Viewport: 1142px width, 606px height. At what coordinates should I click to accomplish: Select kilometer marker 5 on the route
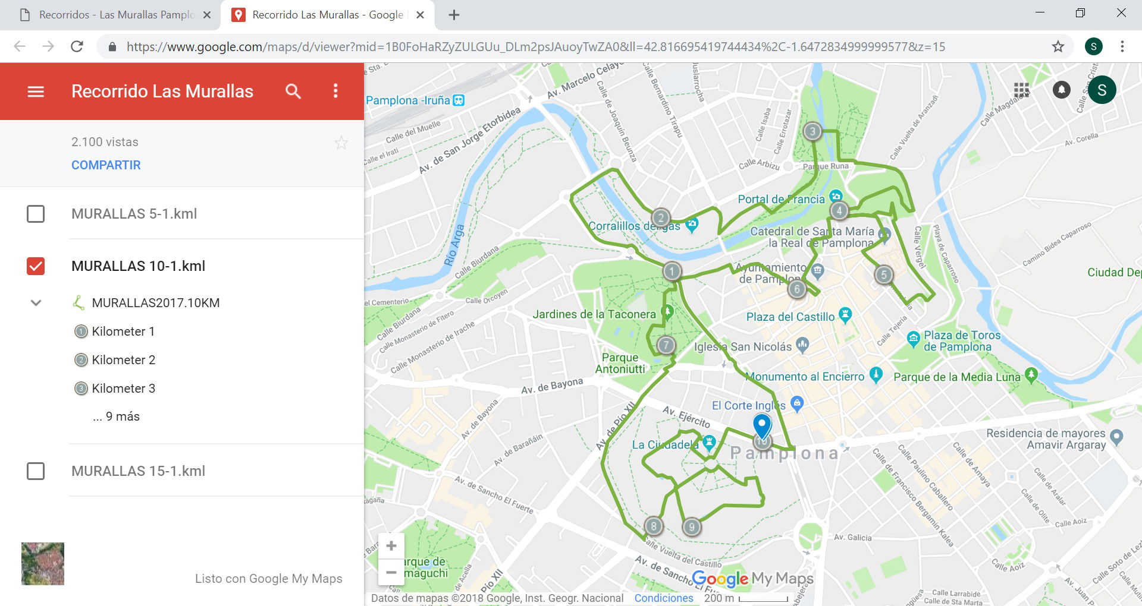click(x=884, y=274)
